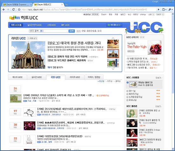Open the UCC 검색 combo box
The image size is (175, 151).
36,31
